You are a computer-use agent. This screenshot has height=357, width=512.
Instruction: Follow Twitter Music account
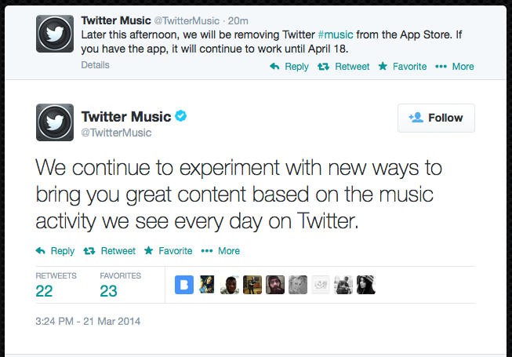[436, 118]
